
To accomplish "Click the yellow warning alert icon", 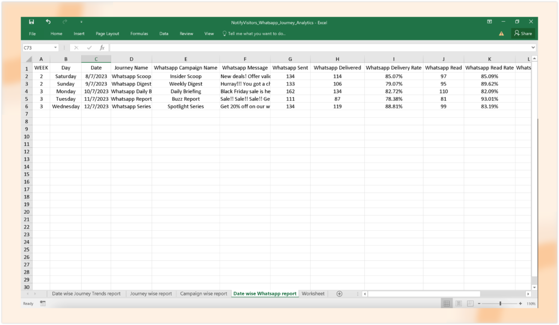I will (501, 34).
